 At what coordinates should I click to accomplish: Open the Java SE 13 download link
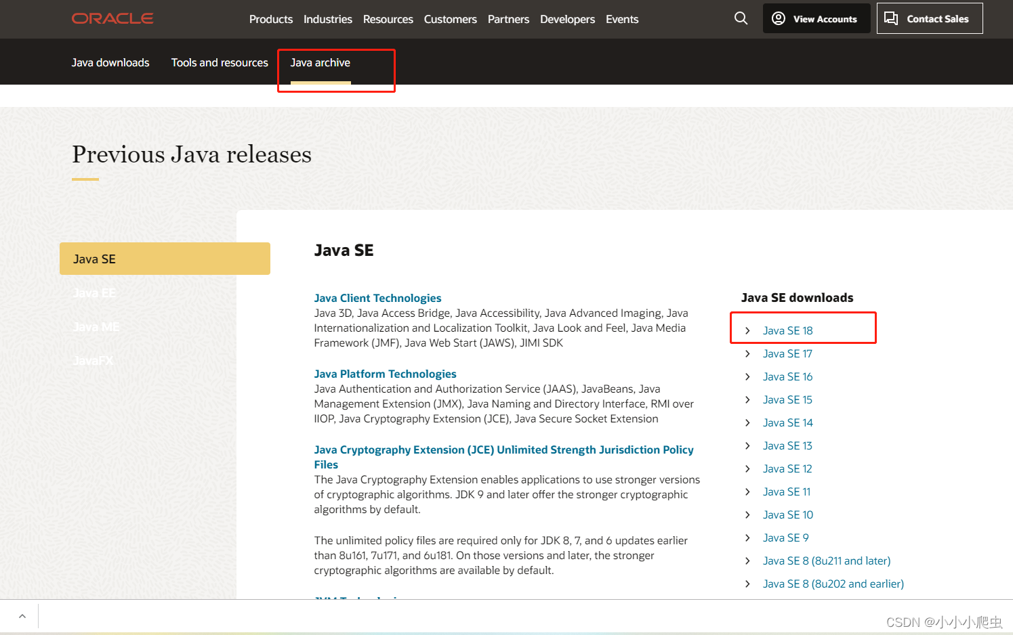[x=787, y=445]
